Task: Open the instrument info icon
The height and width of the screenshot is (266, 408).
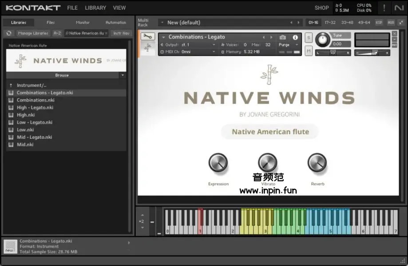Action: [x=295, y=38]
